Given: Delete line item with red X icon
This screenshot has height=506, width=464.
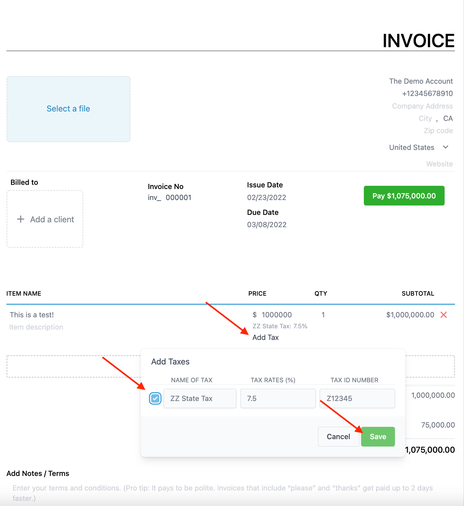Looking at the screenshot, I should tap(444, 315).
